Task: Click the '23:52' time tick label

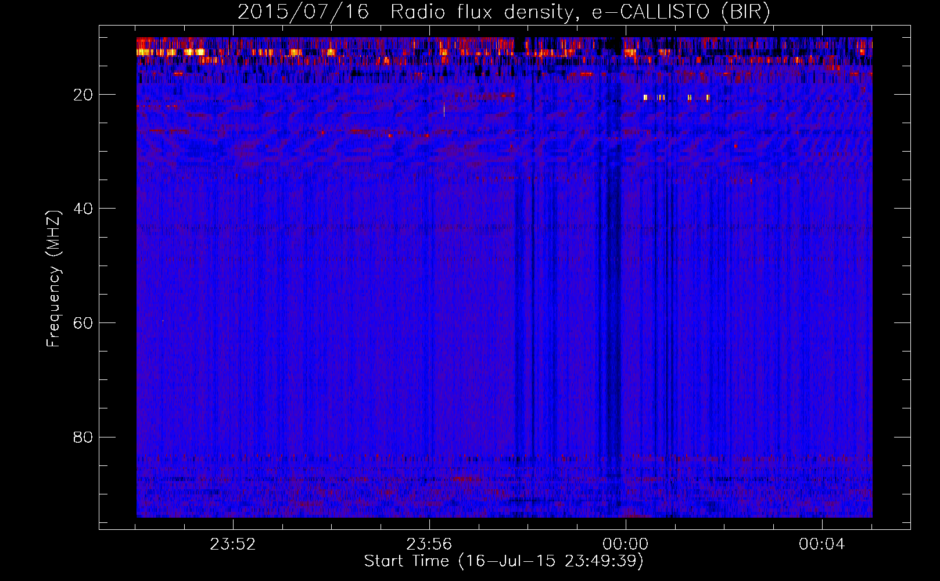Action: (x=233, y=544)
